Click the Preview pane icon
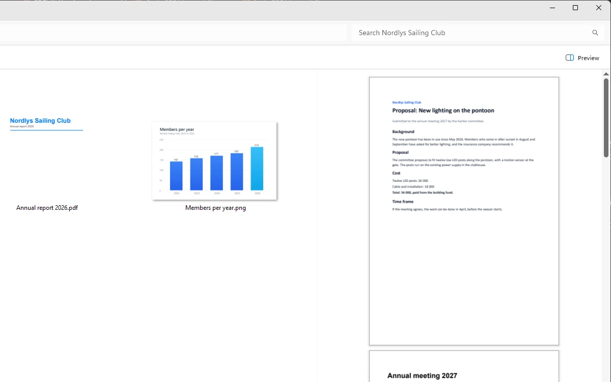611x382 pixels. point(570,58)
